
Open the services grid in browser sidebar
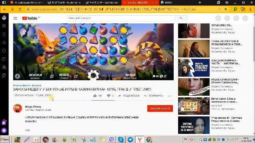(4, 26)
